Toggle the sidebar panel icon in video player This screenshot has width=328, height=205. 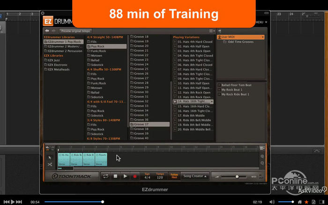[x=322, y=202]
